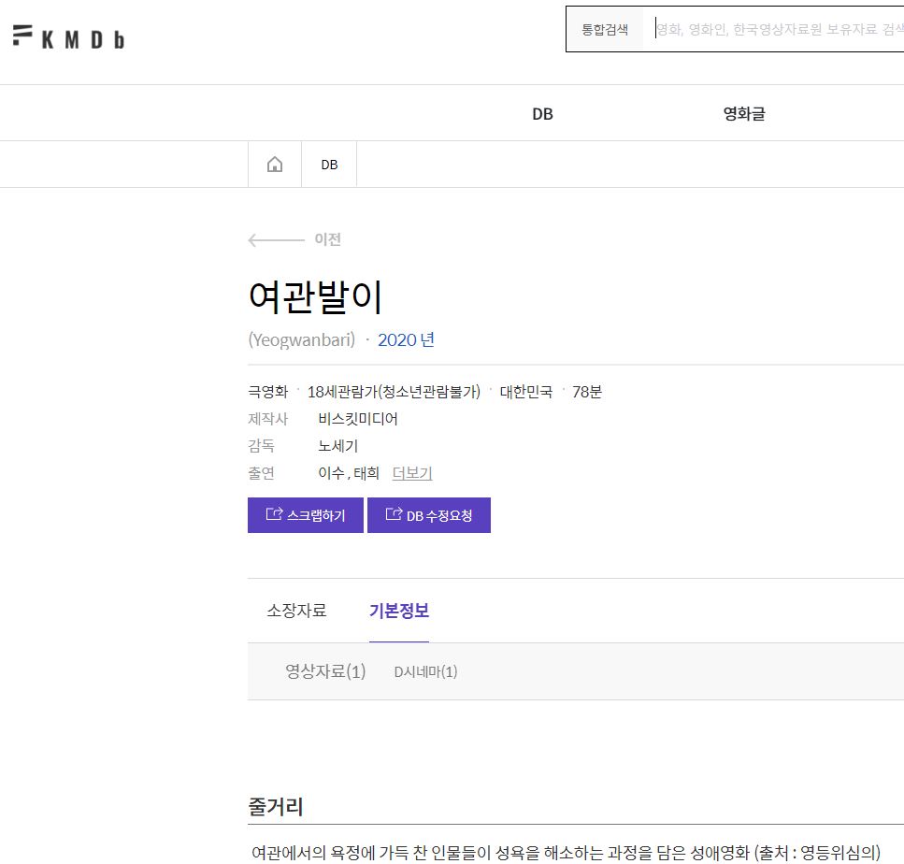Screen dimensions: 904x864
Task: Select the DB breadcrumb item
Action: tap(329, 165)
